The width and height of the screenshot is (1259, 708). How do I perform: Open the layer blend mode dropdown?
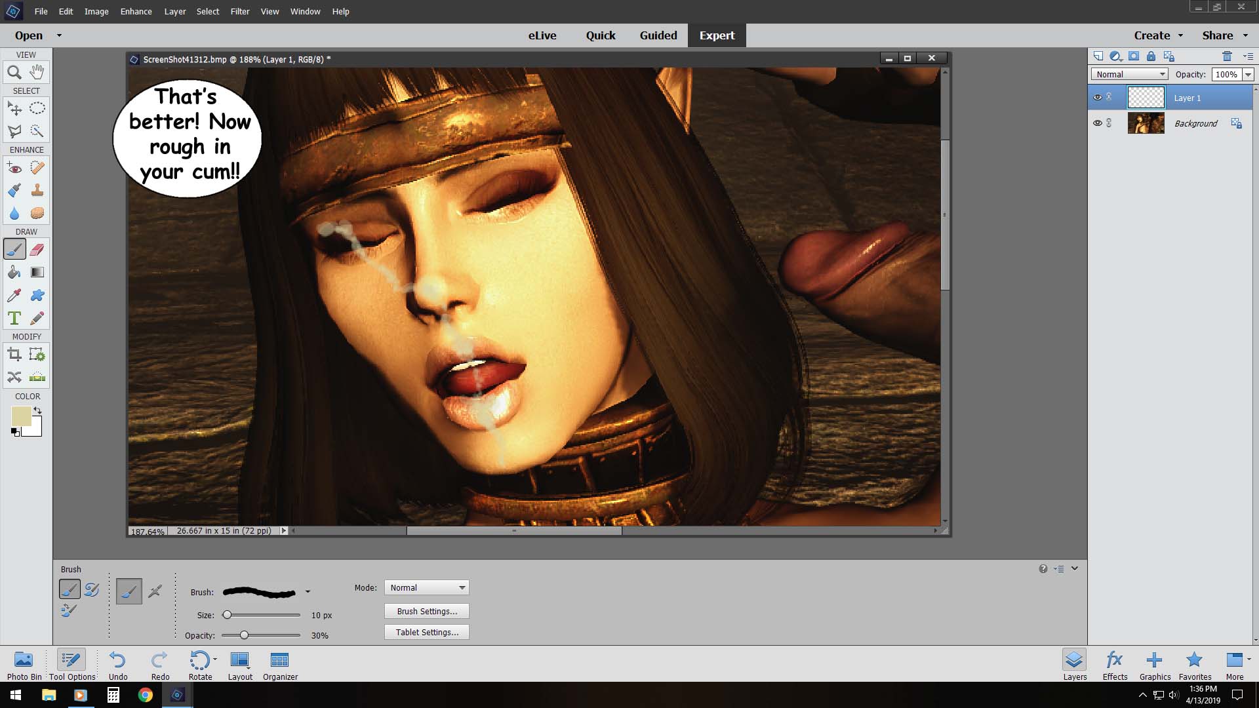(1130, 74)
